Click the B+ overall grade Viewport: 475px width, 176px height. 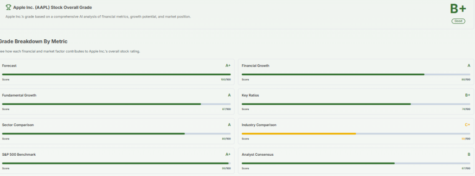pyautogui.click(x=458, y=9)
